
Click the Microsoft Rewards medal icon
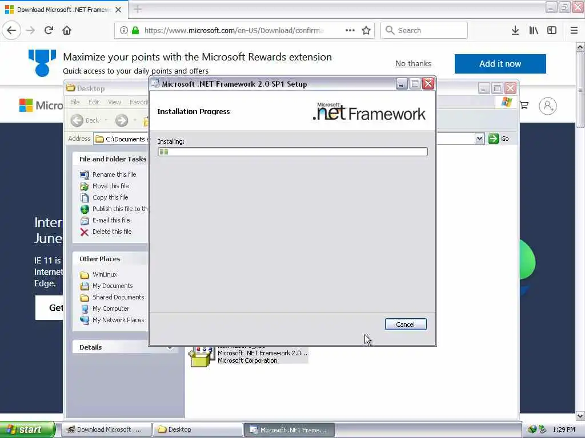[42, 63]
